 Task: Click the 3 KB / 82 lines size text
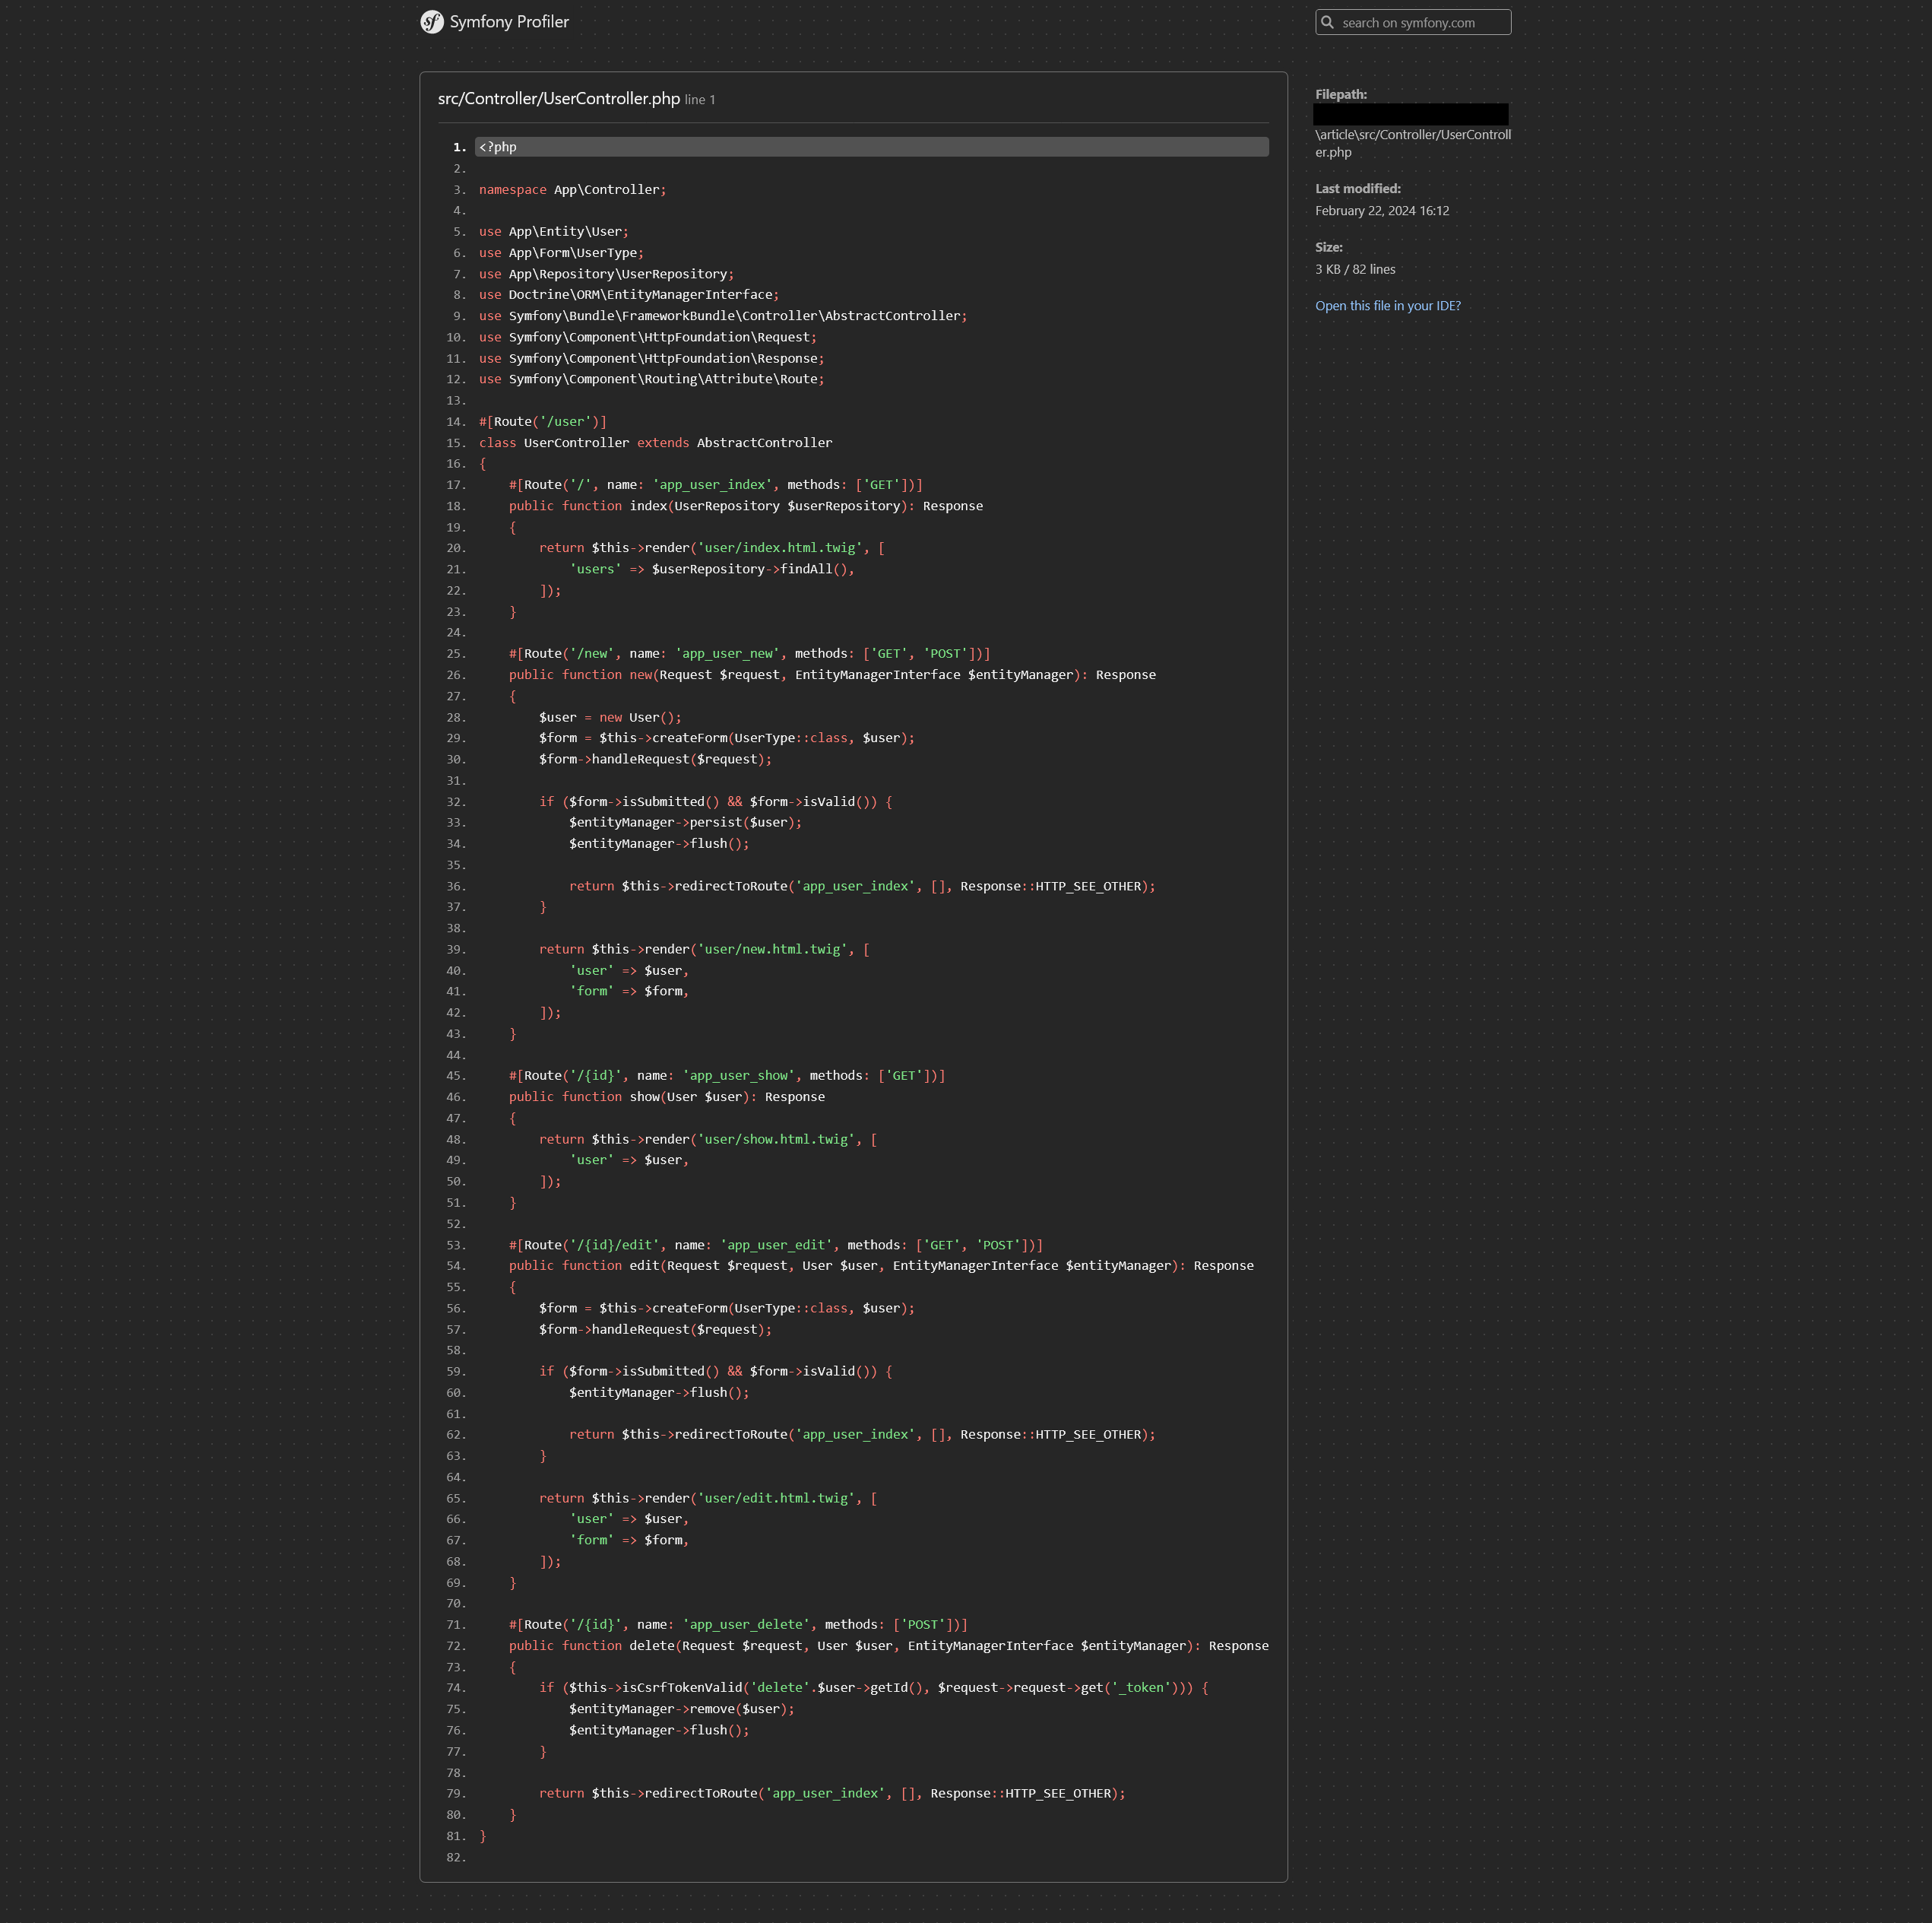pyautogui.click(x=1354, y=269)
